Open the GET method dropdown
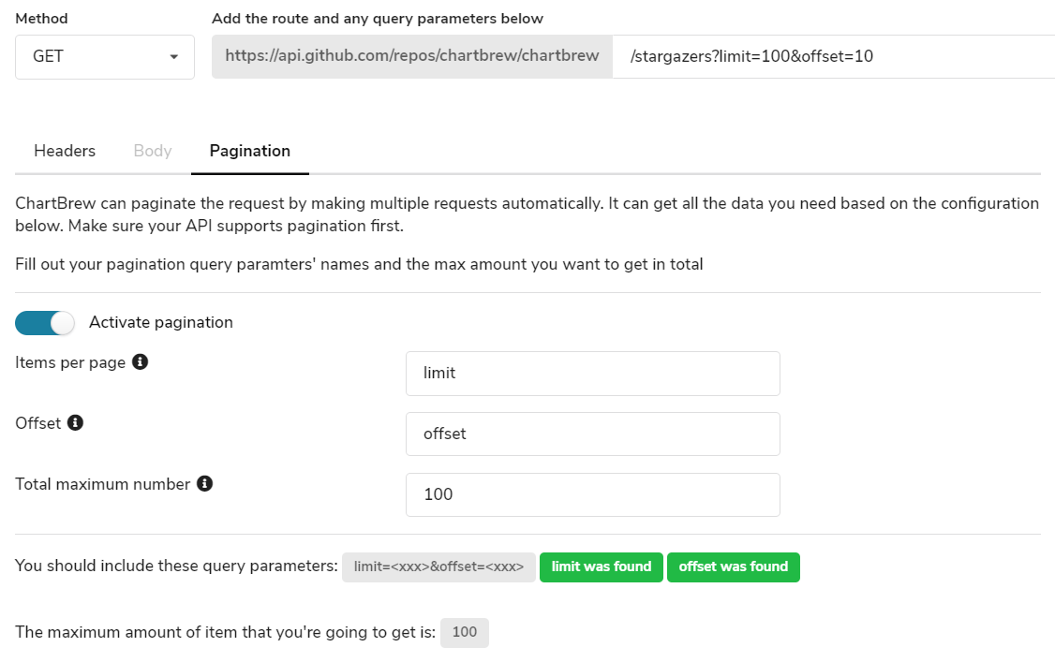The width and height of the screenshot is (1055, 662). pos(105,57)
